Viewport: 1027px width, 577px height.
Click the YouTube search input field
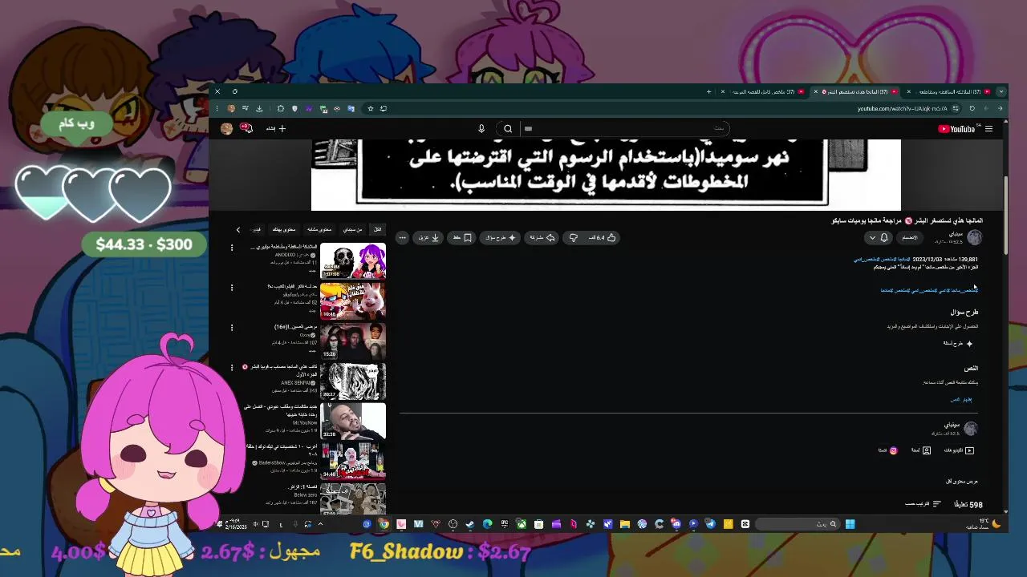(626, 128)
